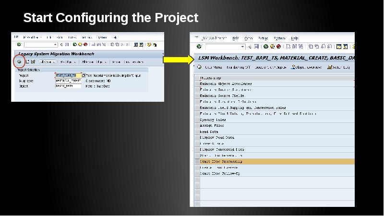Select Assign Files step
384x216 pixels.
277,126
